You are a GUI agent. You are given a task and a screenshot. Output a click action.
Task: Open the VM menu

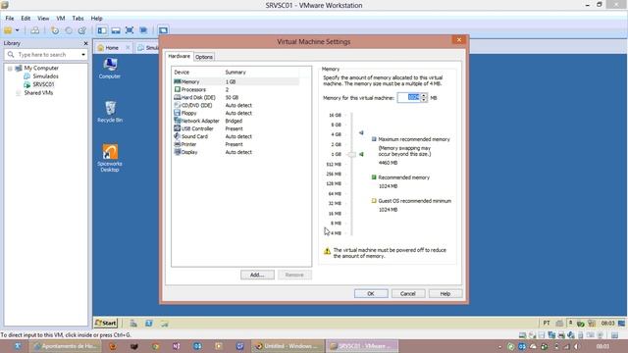pyautogui.click(x=61, y=19)
